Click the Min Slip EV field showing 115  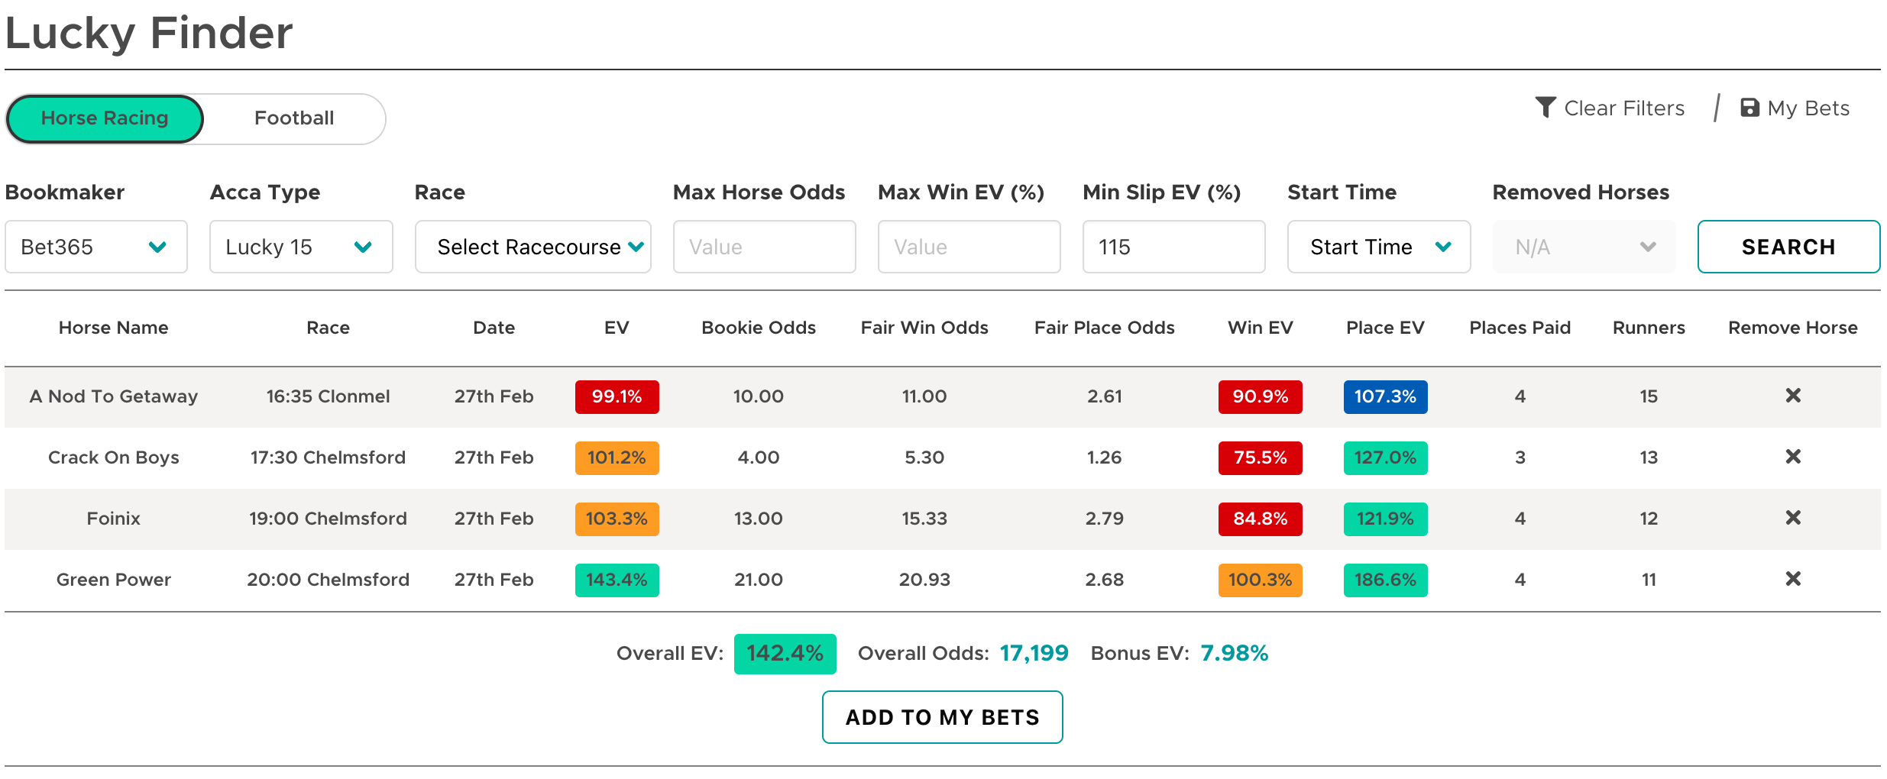(1173, 247)
